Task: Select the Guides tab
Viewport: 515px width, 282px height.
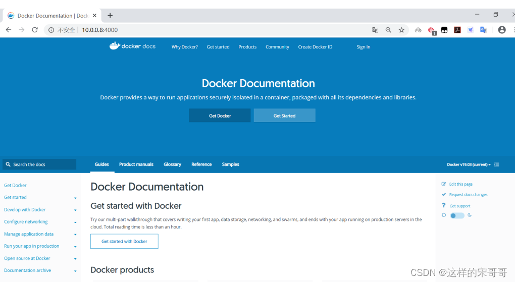Action: 102,164
